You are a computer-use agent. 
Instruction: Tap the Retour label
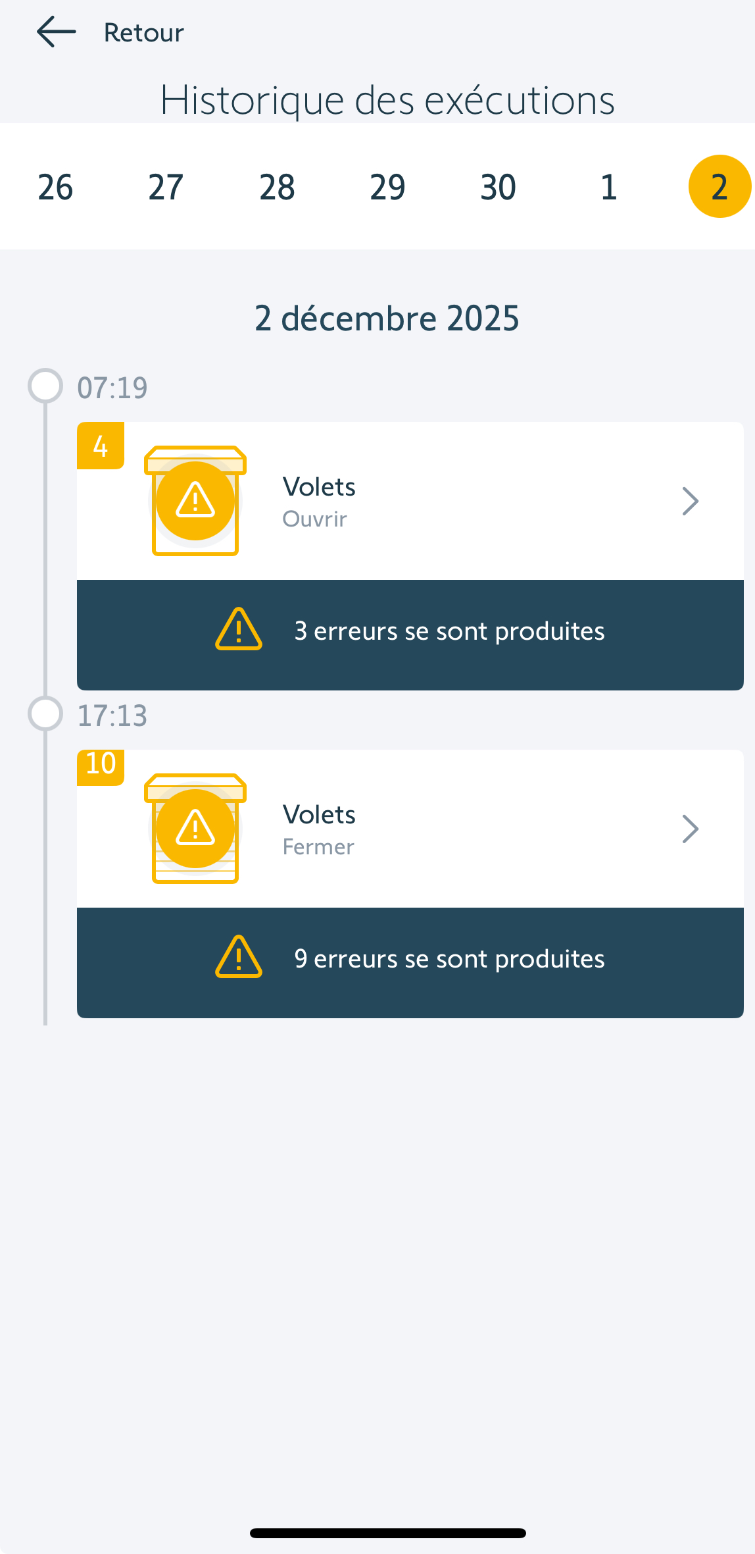click(143, 33)
